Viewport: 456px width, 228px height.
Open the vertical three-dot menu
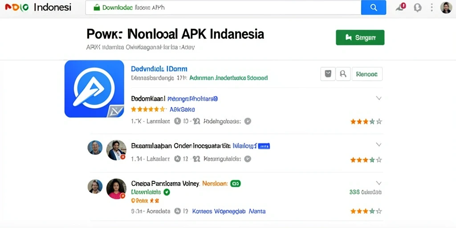pos(432,8)
